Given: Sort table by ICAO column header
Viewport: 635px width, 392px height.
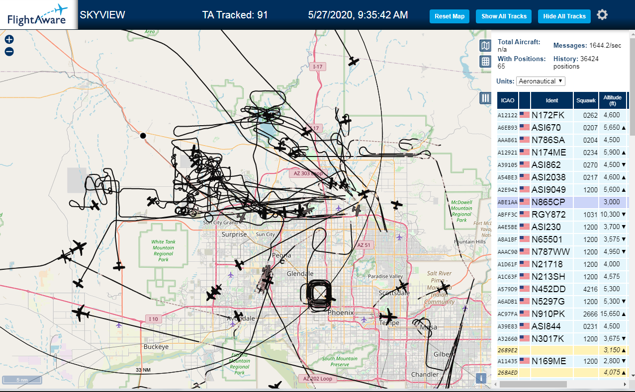Looking at the screenshot, I should [x=508, y=100].
